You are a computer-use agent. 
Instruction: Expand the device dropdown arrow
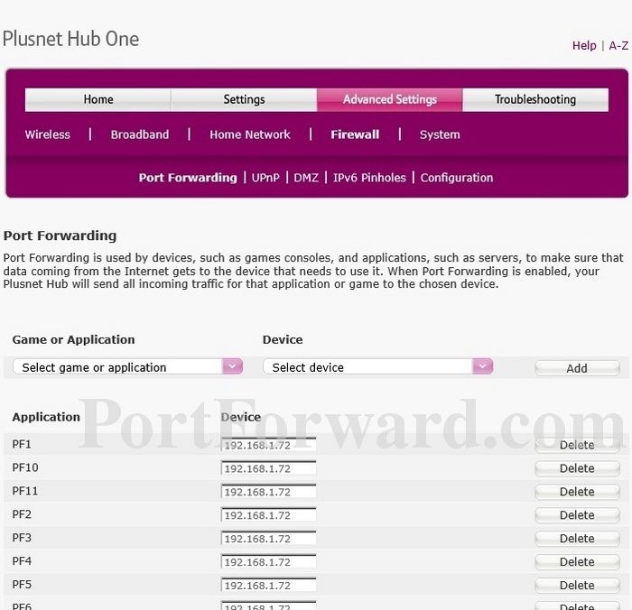(482, 366)
